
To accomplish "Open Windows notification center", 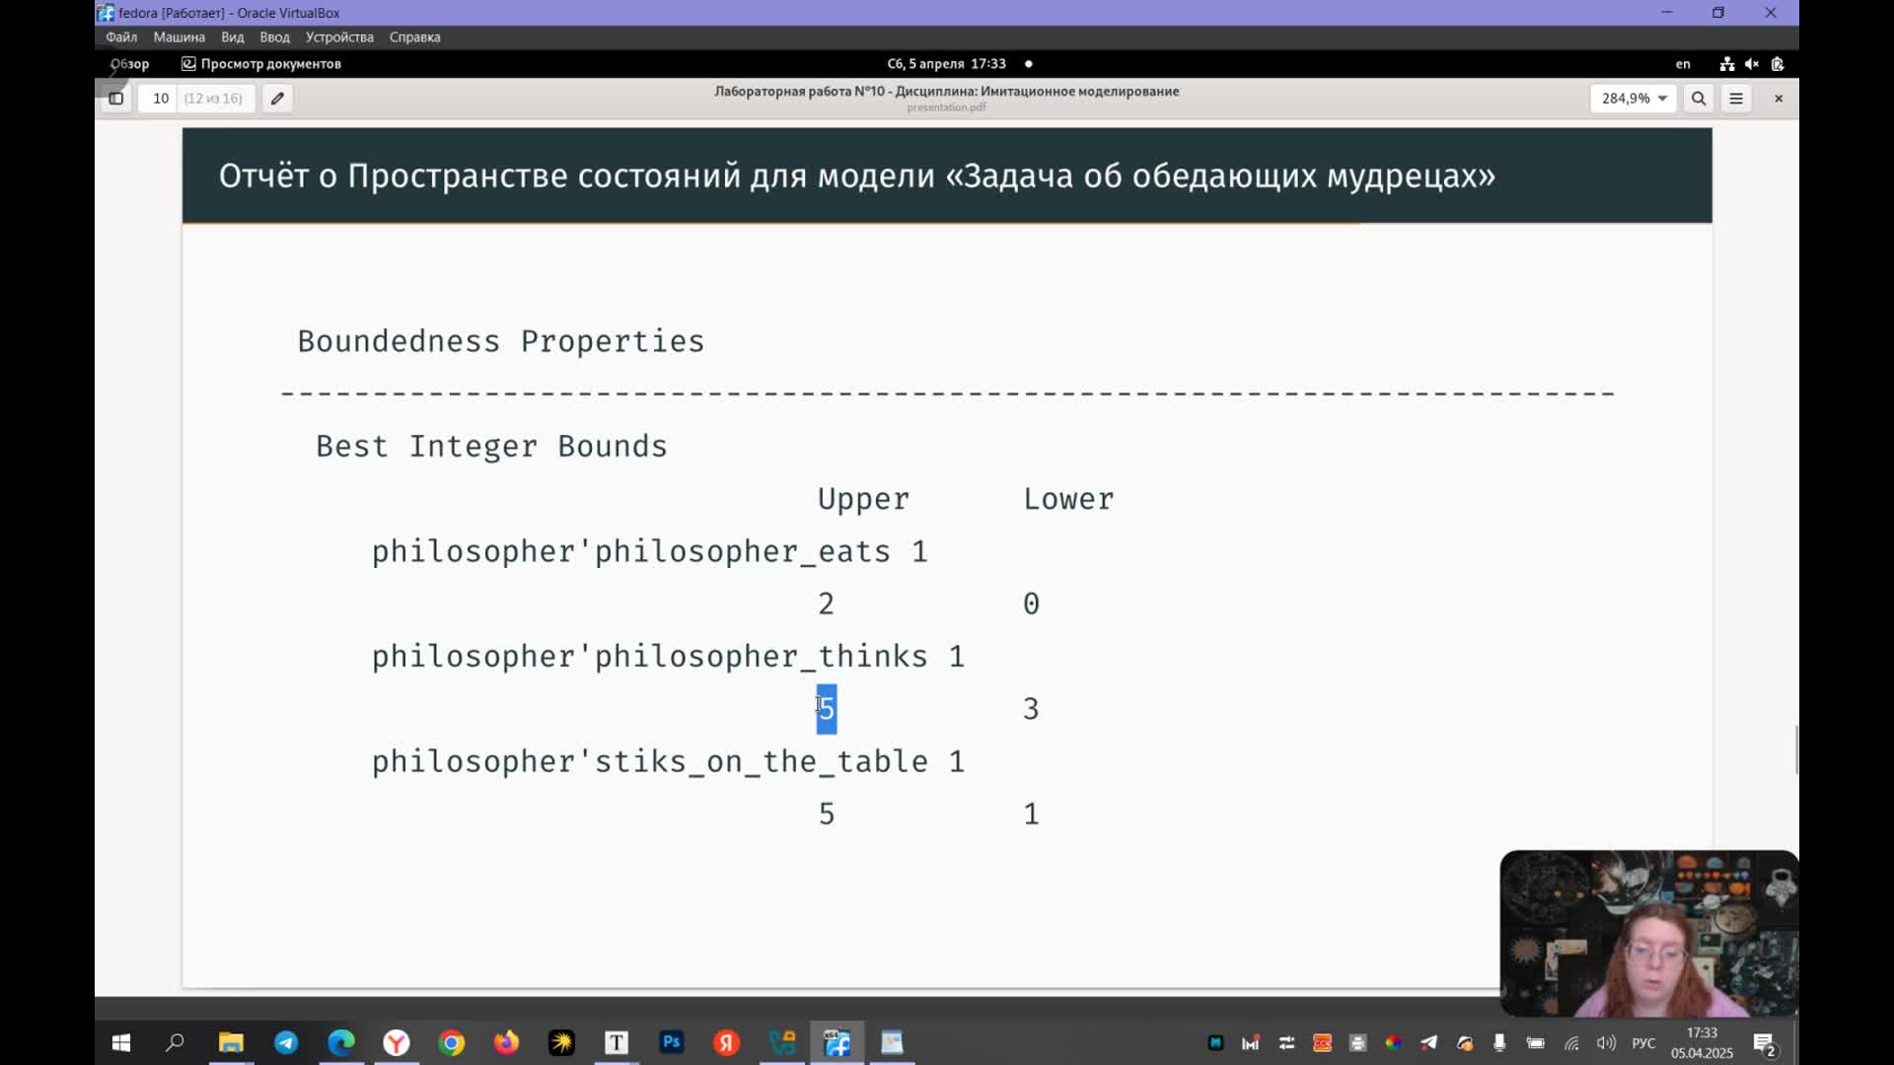I will 1765,1043.
